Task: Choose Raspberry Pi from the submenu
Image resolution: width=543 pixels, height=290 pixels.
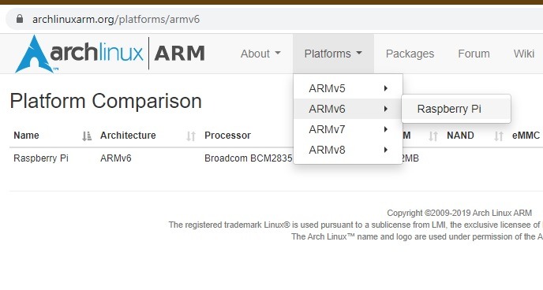Action: tap(455, 109)
